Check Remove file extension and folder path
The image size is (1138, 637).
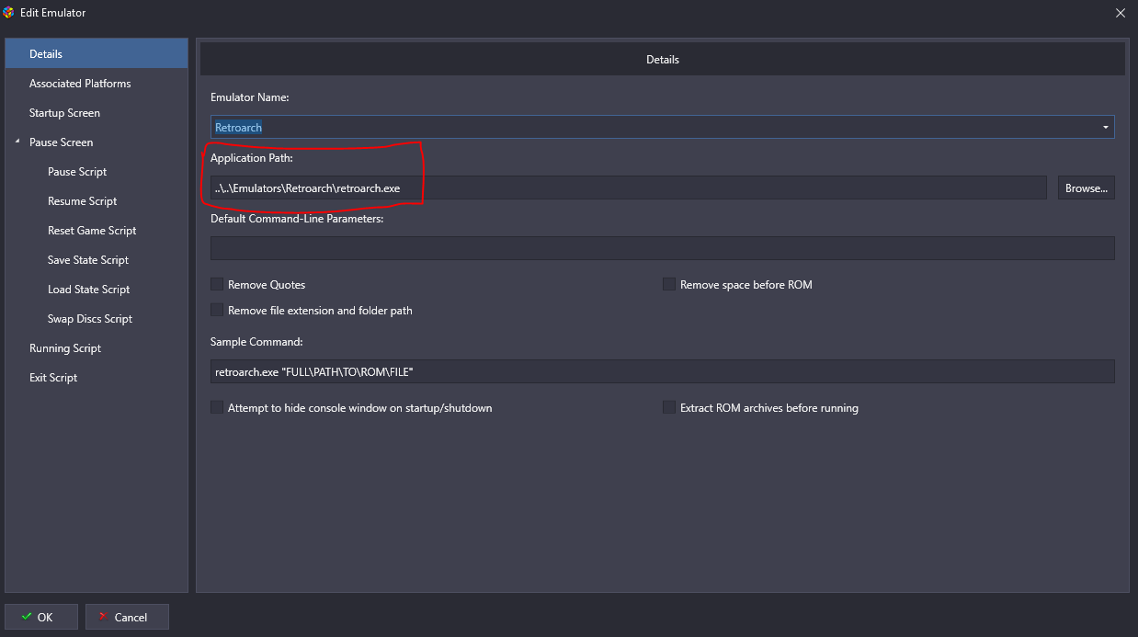[217, 311]
